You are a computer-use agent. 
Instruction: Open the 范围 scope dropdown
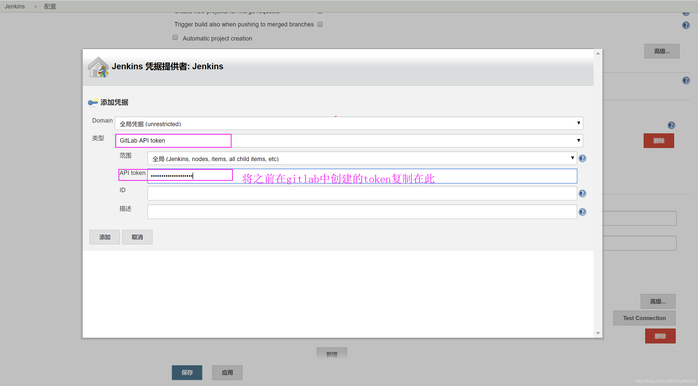362,158
